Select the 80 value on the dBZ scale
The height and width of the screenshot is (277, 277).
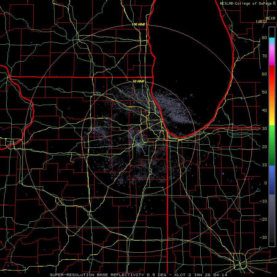(x=264, y=38)
